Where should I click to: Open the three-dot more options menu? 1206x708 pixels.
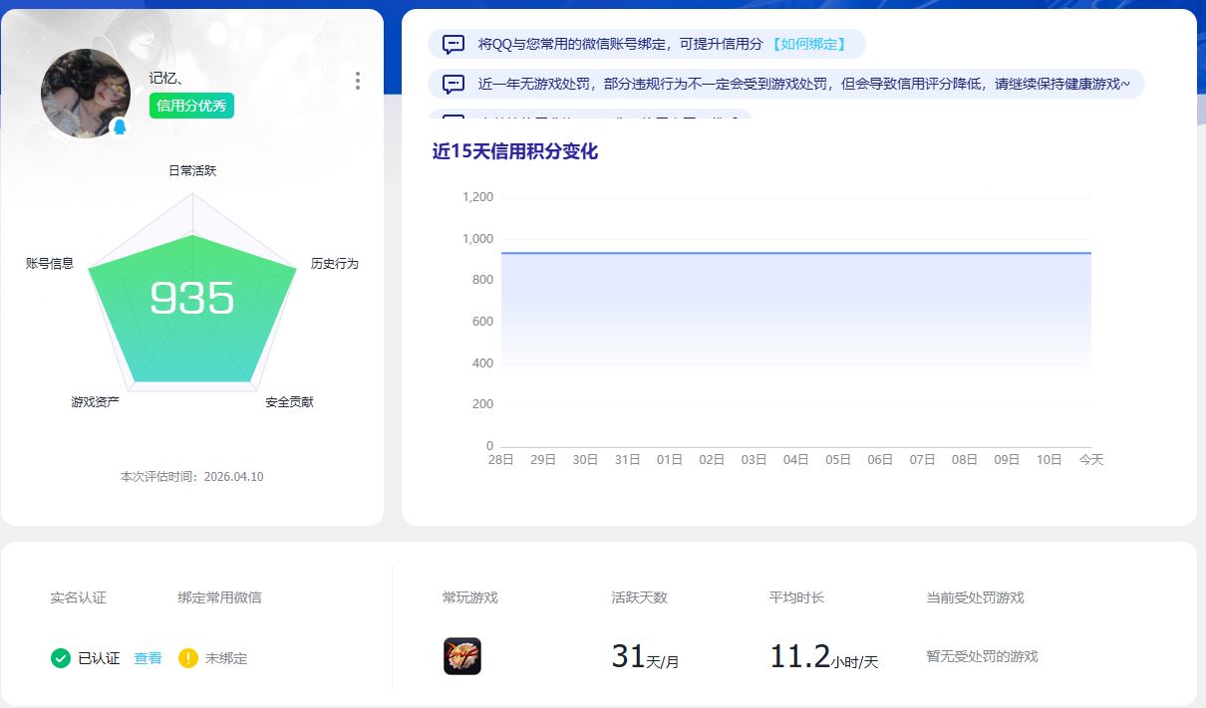coord(358,81)
